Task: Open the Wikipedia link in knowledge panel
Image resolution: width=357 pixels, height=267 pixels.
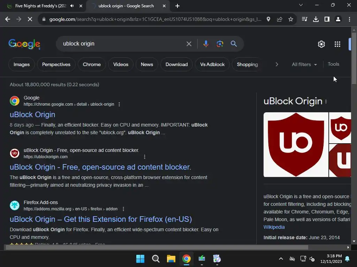Action: tap(274, 227)
